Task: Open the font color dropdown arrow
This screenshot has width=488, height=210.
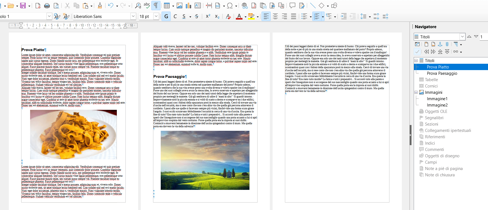Action: coord(245,17)
